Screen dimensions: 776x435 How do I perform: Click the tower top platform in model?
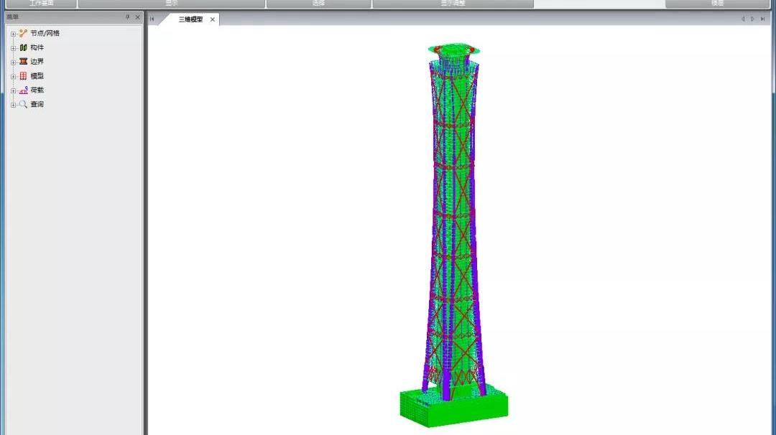point(453,50)
